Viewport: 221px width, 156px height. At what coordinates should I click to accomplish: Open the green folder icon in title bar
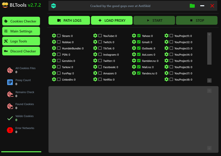[192, 6]
